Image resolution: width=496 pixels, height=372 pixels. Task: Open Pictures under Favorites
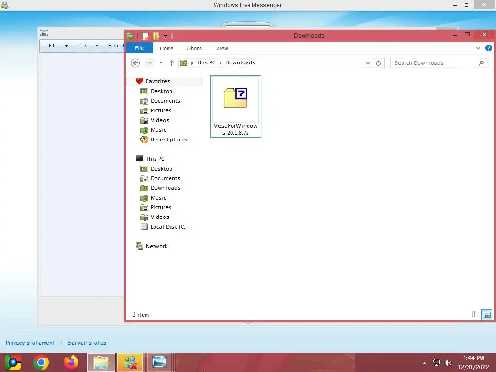tap(161, 110)
